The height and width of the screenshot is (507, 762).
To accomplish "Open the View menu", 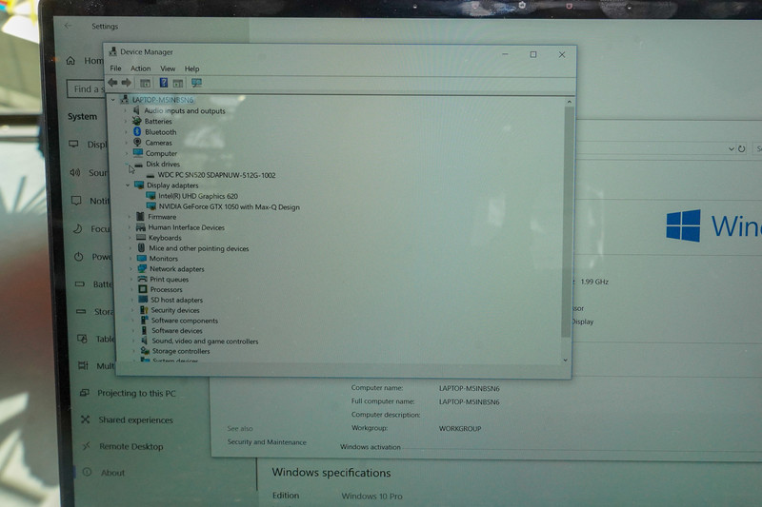I will (x=168, y=68).
